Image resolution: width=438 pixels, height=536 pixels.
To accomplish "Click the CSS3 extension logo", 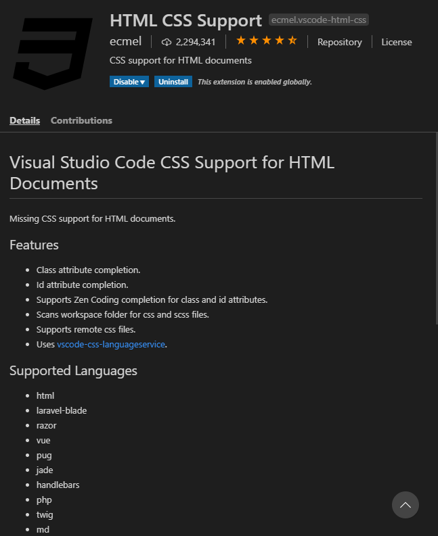I will [53, 53].
